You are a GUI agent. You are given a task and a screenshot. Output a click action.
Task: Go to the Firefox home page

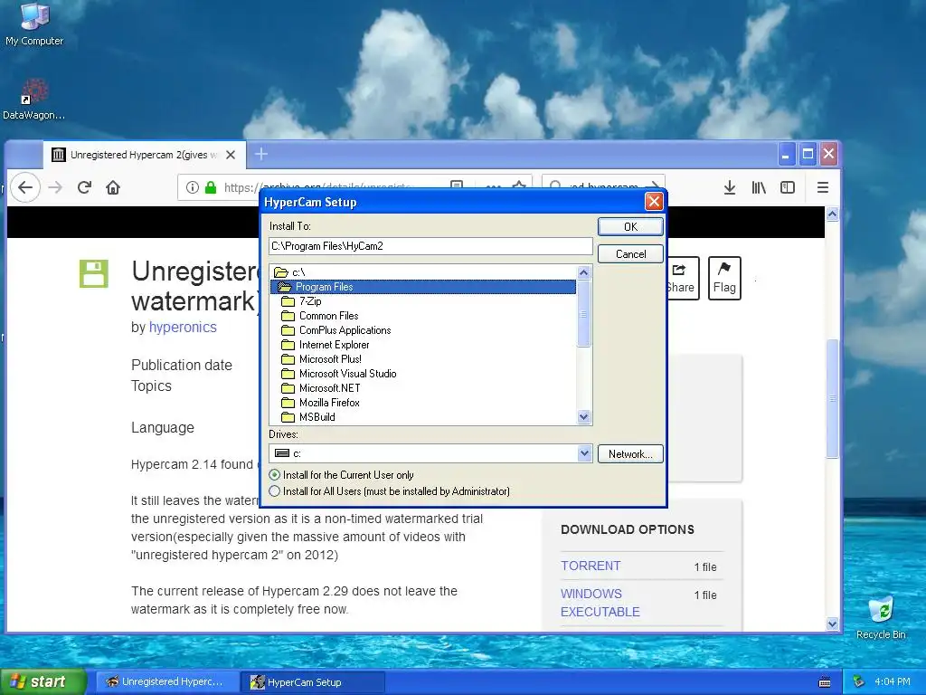113,188
